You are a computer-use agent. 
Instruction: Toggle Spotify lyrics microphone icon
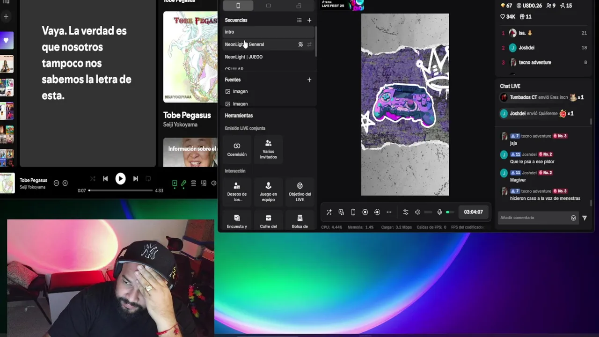pos(184,183)
